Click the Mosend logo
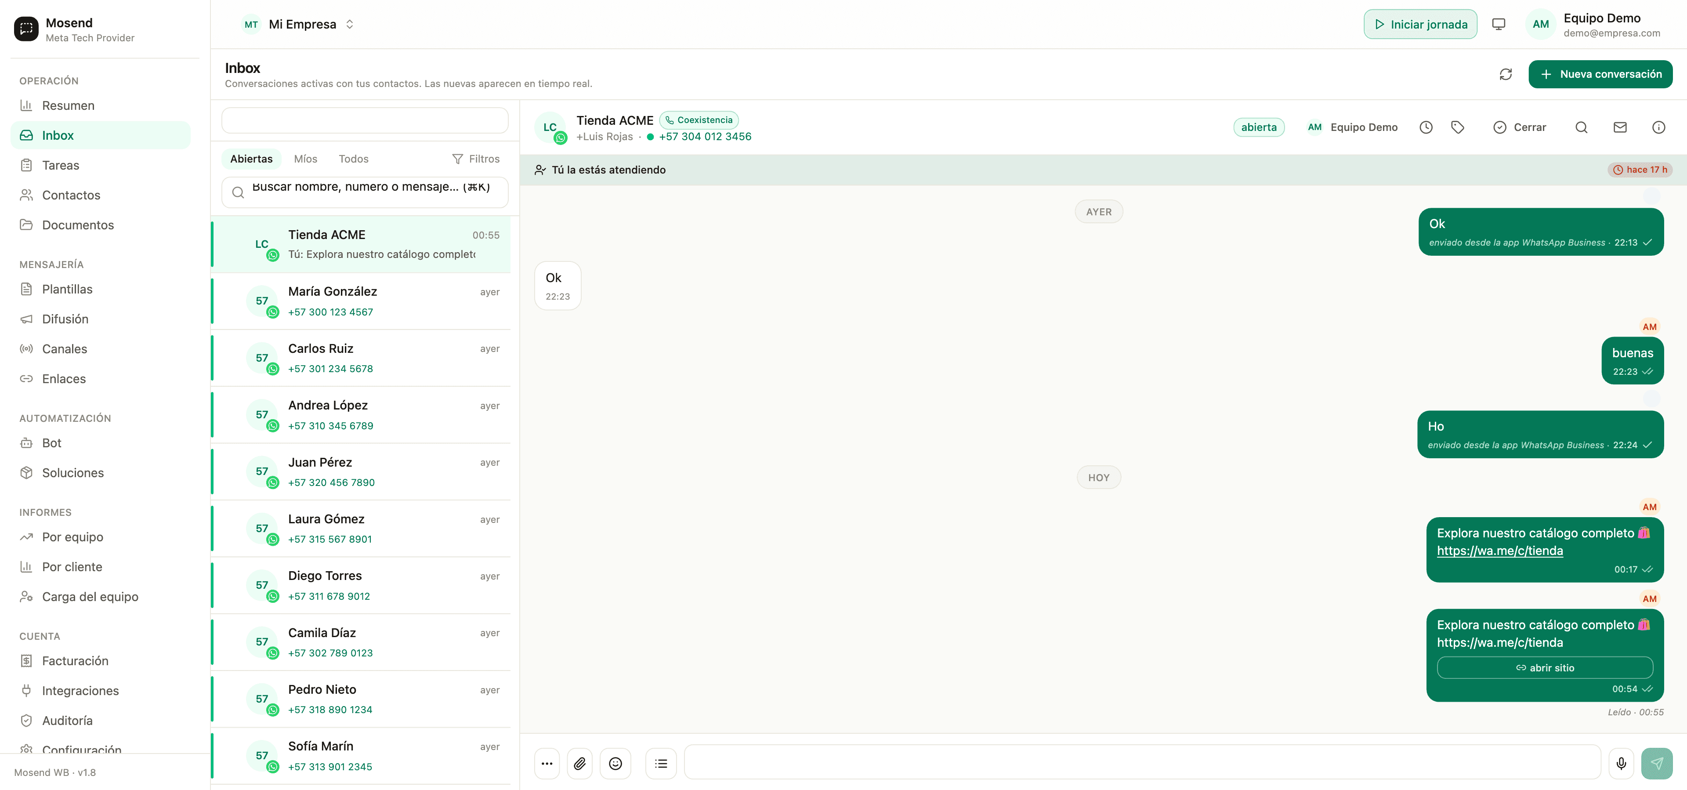The width and height of the screenshot is (1687, 790). pos(26,29)
